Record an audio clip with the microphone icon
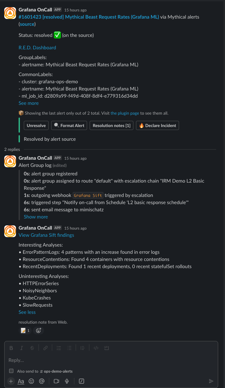Image resolution: width=225 pixels, height=388 pixels. point(67,381)
